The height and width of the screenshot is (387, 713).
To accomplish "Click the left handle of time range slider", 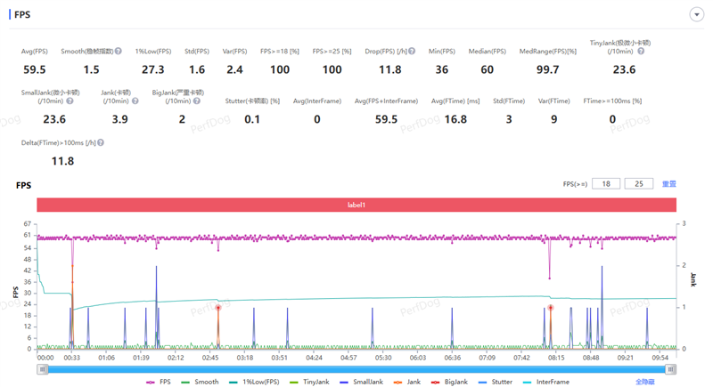I will (42, 369).
